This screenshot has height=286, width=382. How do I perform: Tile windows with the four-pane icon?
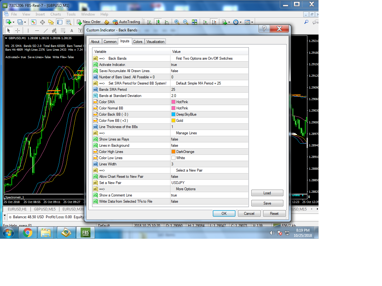tap(194, 22)
